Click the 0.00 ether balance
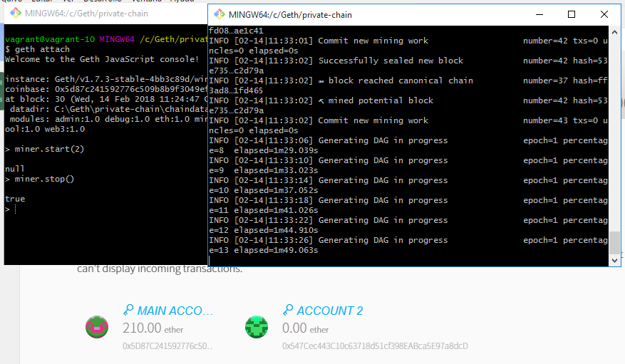The width and height of the screenshot is (625, 364). coord(305,328)
